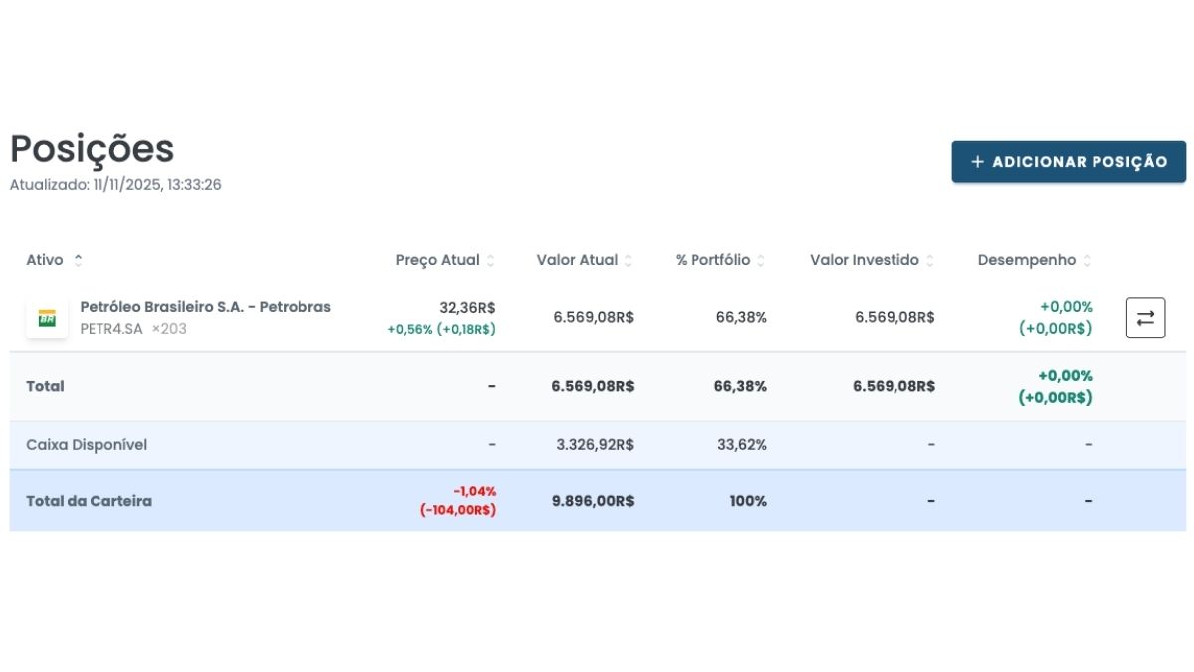Select the Total da Carteira row label

point(89,501)
